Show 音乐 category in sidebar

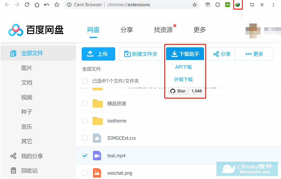pyautogui.click(x=27, y=127)
